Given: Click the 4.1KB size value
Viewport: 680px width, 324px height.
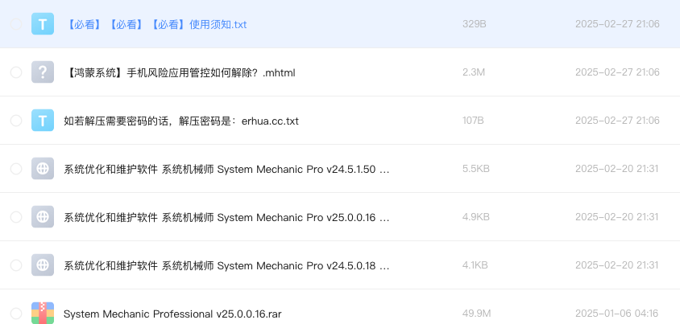Looking at the screenshot, I should point(475,265).
